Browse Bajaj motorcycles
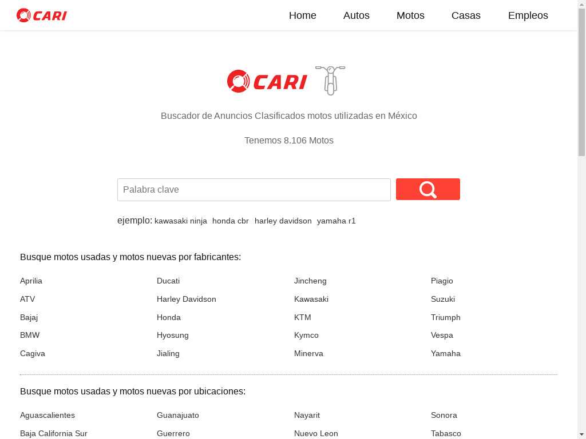 click(29, 317)
